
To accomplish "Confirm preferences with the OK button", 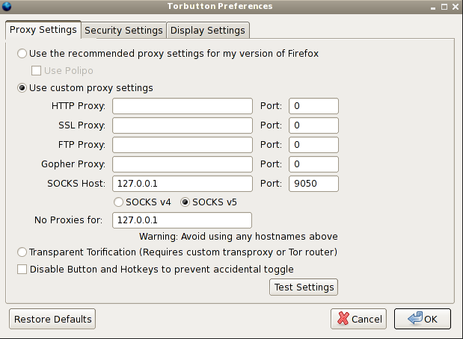I will click(423, 319).
